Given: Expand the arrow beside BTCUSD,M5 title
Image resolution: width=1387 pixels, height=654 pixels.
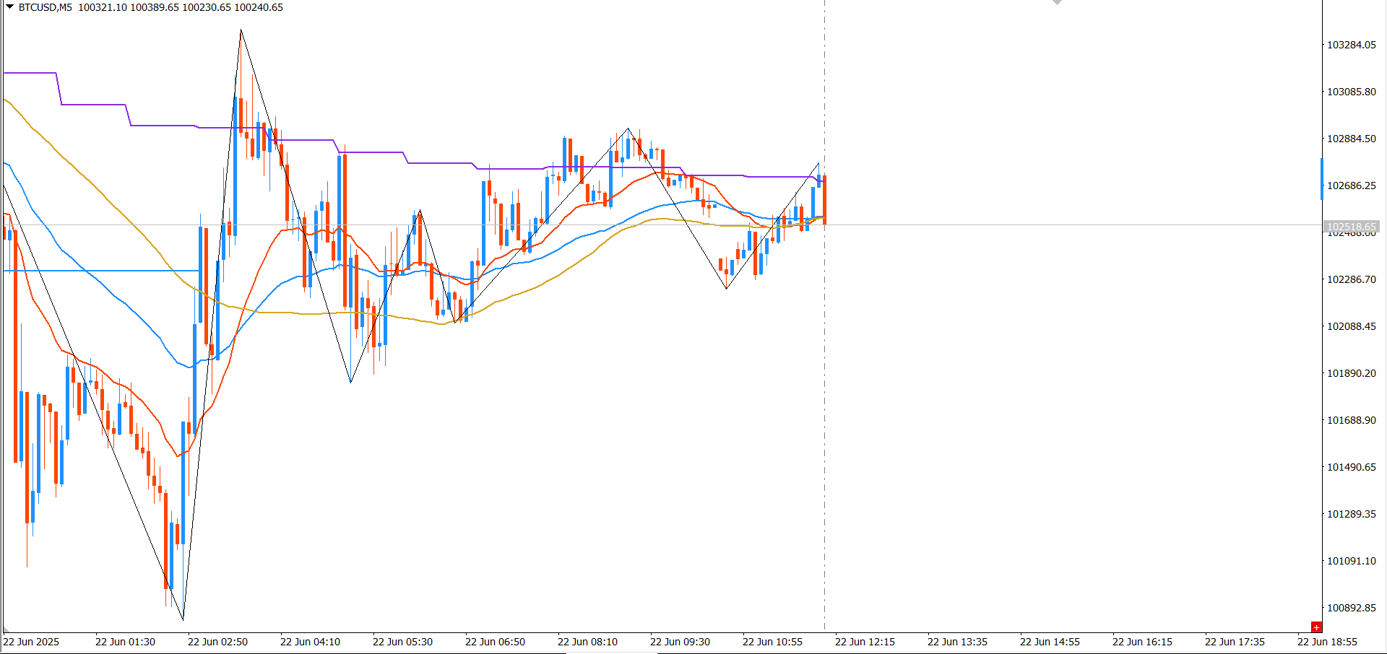Looking at the screenshot, I should click(x=9, y=7).
